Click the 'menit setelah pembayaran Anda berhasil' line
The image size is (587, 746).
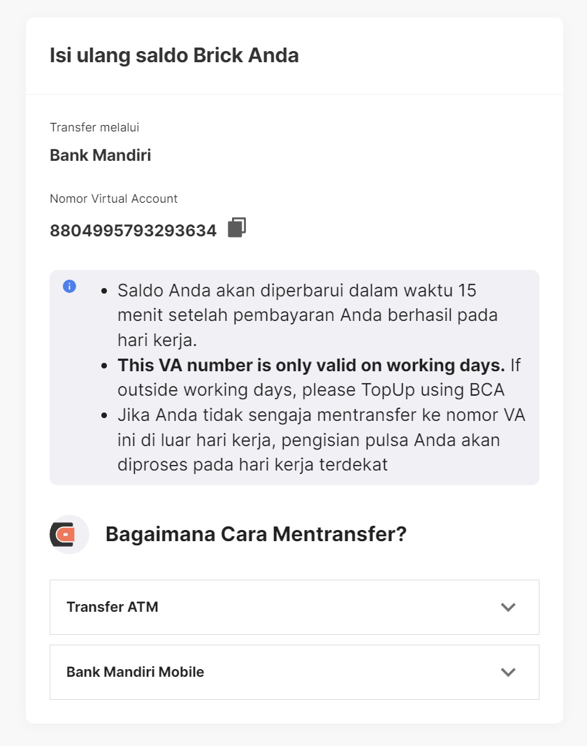(x=307, y=315)
